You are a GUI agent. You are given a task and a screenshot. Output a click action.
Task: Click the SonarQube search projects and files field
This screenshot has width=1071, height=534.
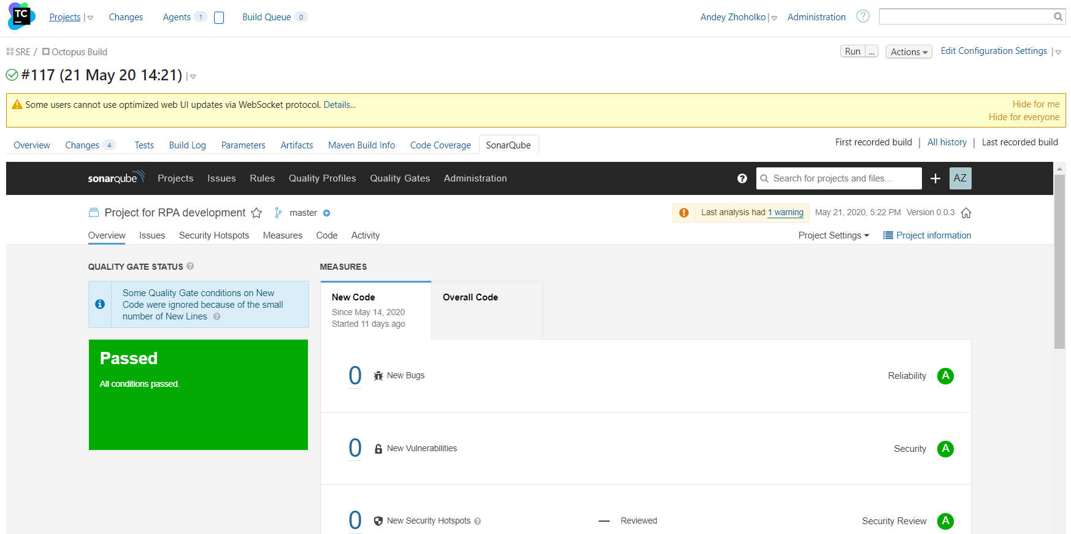(839, 178)
